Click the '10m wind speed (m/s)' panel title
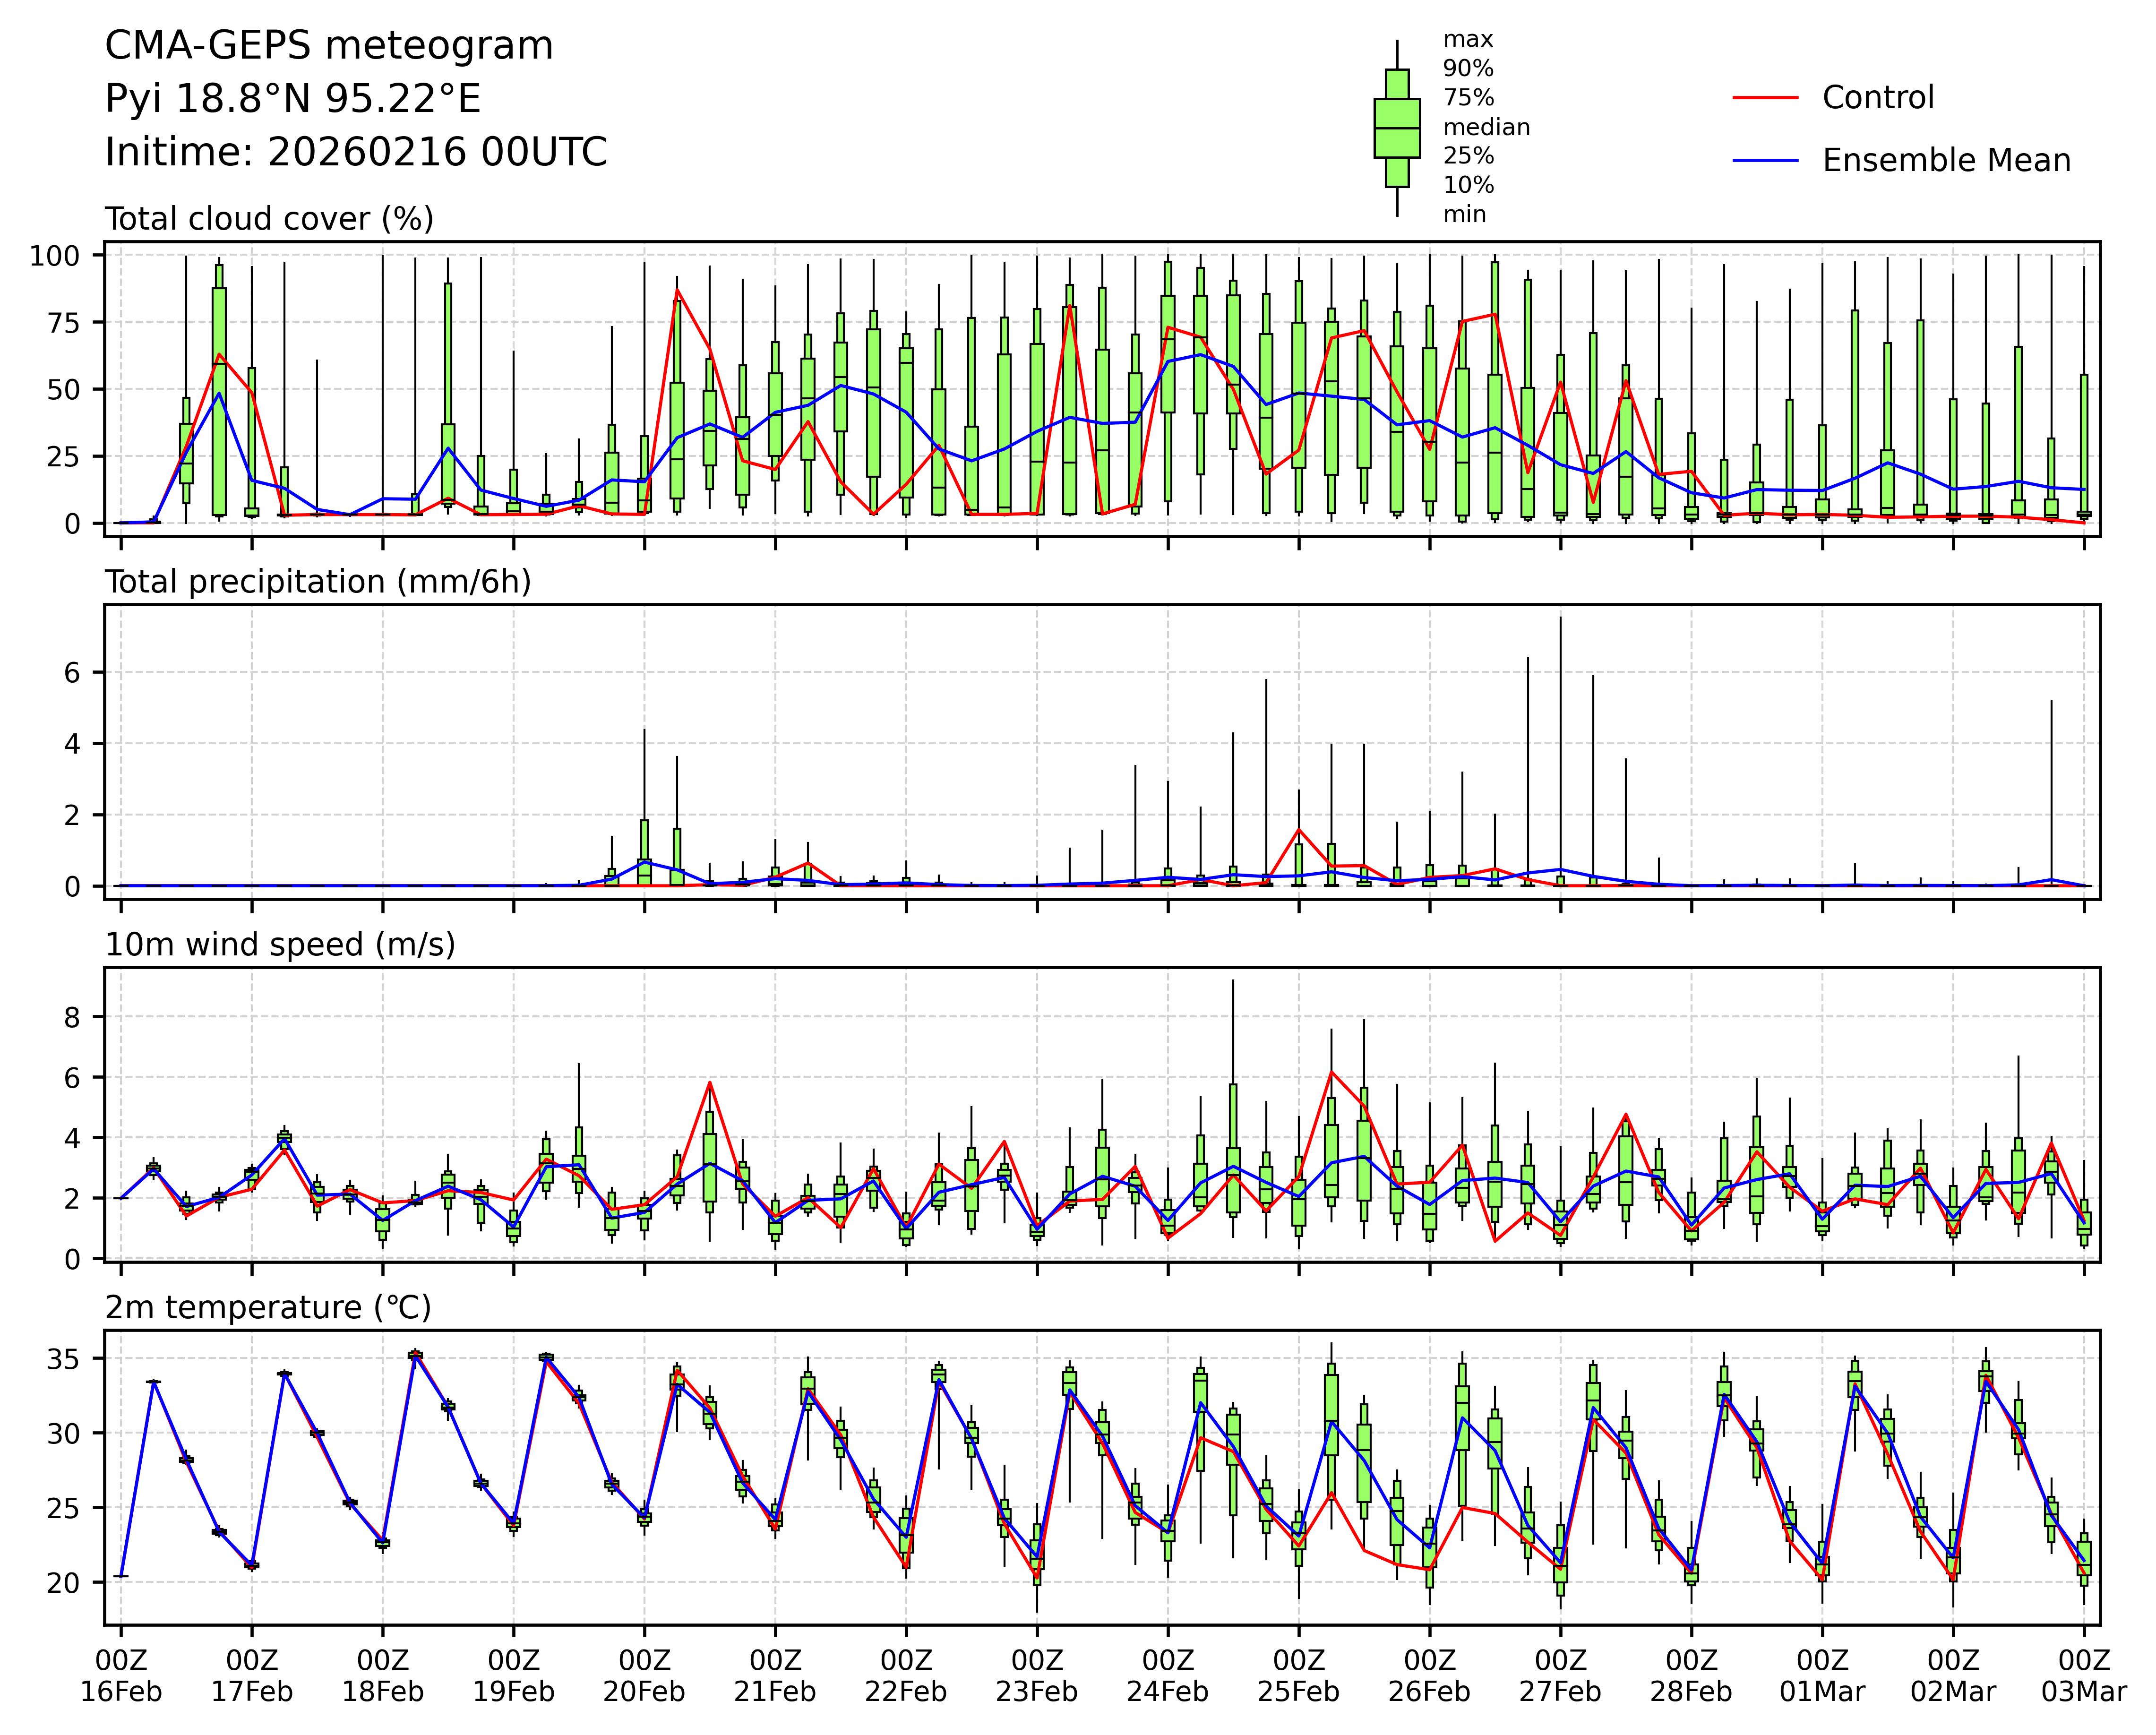 coord(280,945)
